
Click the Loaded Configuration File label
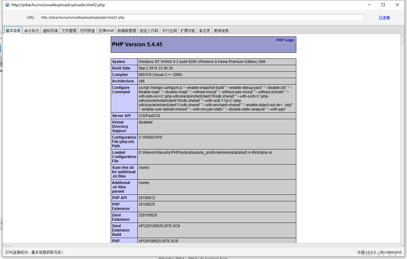[124, 157]
